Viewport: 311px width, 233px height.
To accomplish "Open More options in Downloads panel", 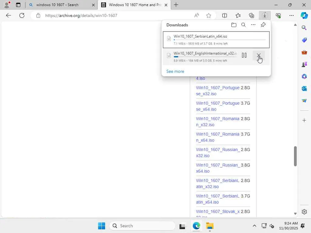I will point(253,25).
